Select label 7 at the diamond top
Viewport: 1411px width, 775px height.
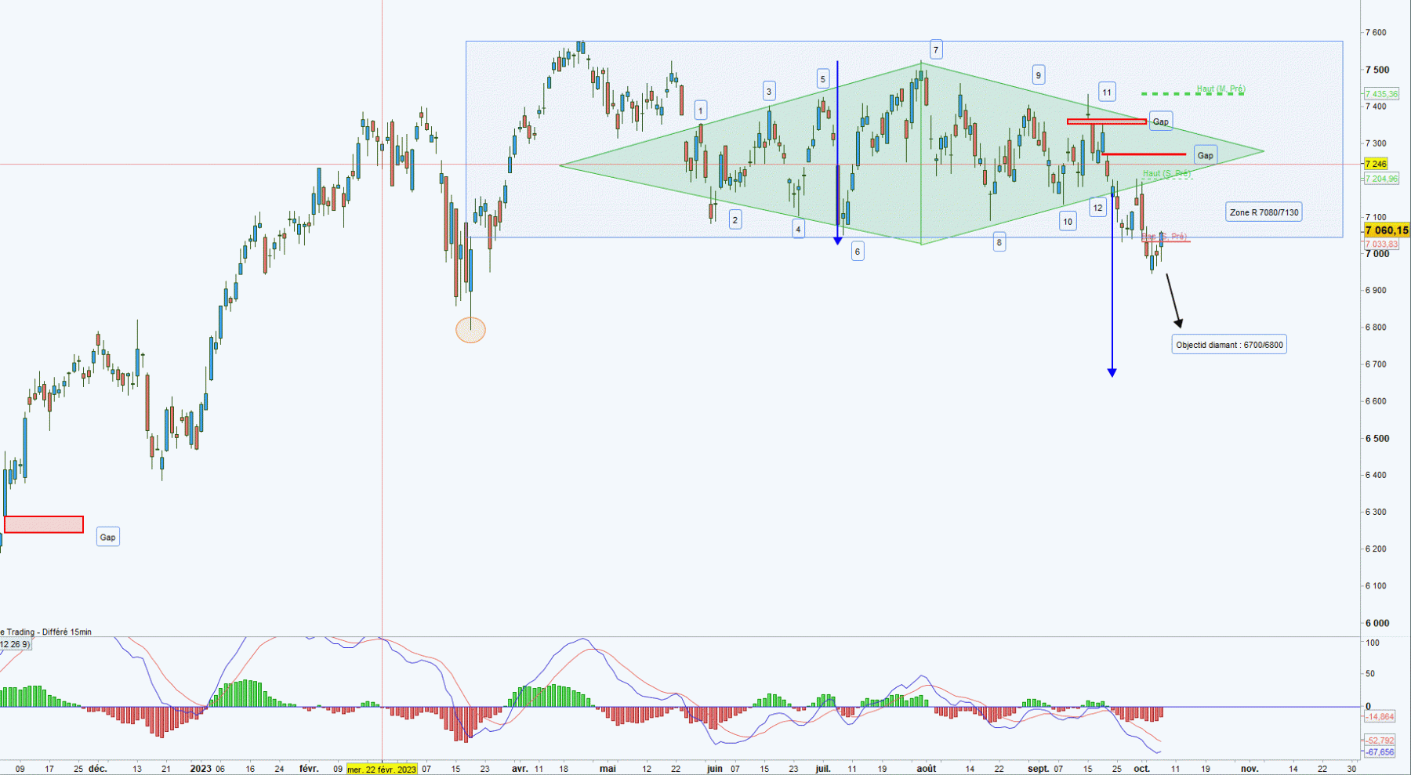pyautogui.click(x=936, y=49)
